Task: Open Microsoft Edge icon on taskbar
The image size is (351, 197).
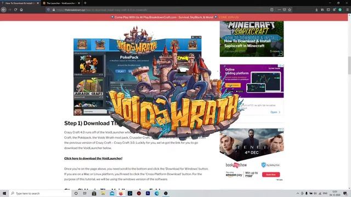Action: click(x=157, y=193)
